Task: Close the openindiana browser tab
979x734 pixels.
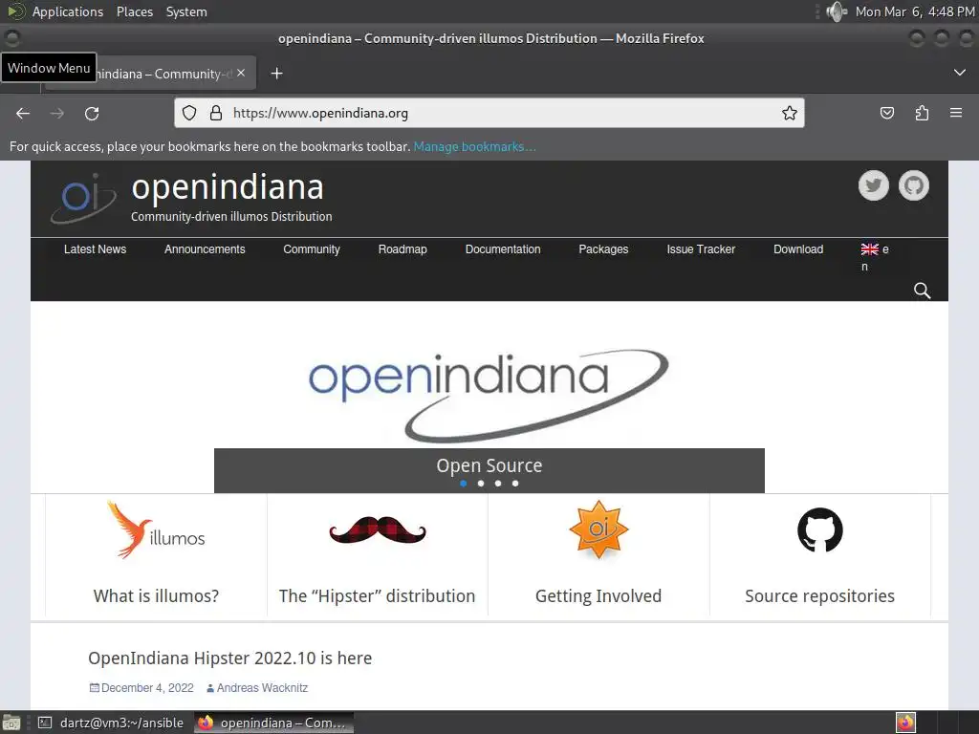Action: [x=241, y=73]
